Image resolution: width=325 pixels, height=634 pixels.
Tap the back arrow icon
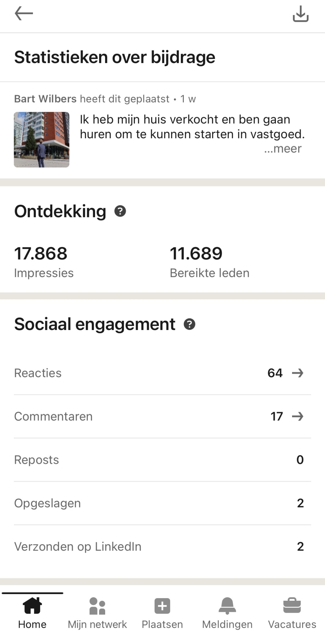(x=24, y=14)
